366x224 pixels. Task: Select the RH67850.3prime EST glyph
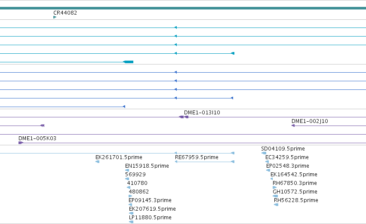[x=275, y=187]
